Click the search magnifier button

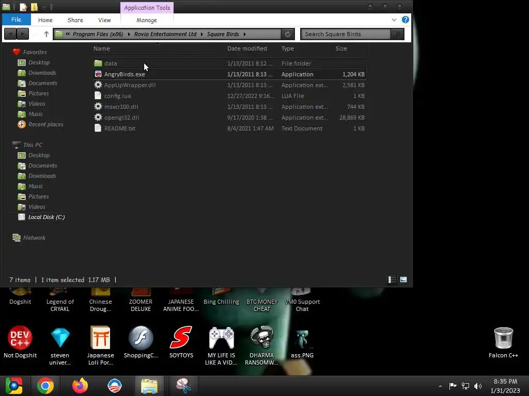coord(397,34)
